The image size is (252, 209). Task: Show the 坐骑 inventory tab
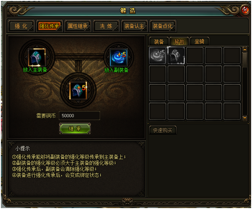200,41
